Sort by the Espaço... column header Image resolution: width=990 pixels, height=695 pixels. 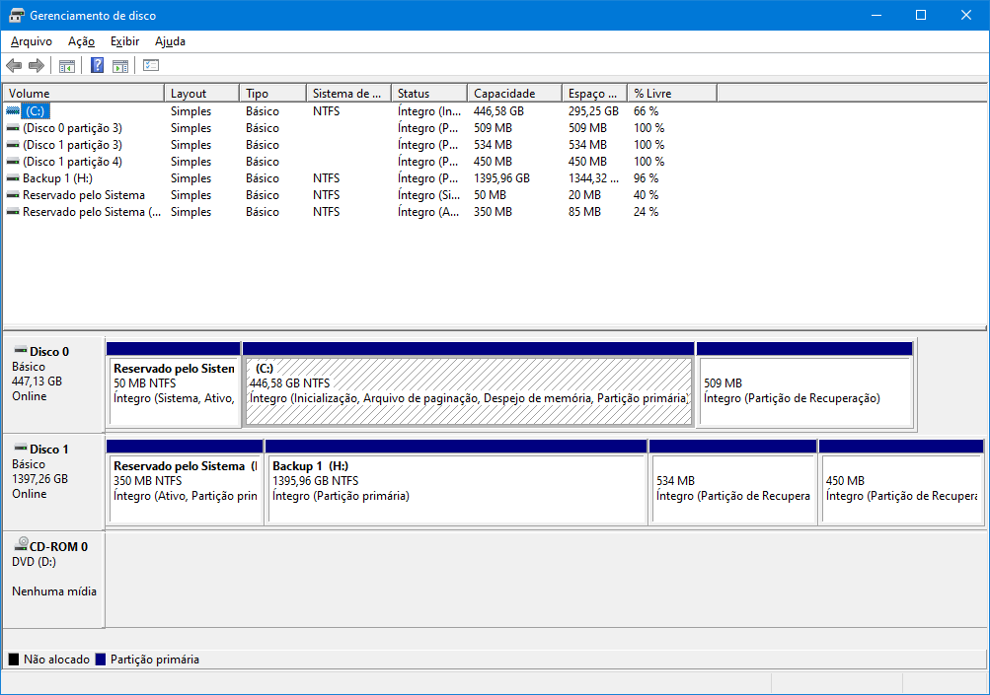[x=594, y=94]
